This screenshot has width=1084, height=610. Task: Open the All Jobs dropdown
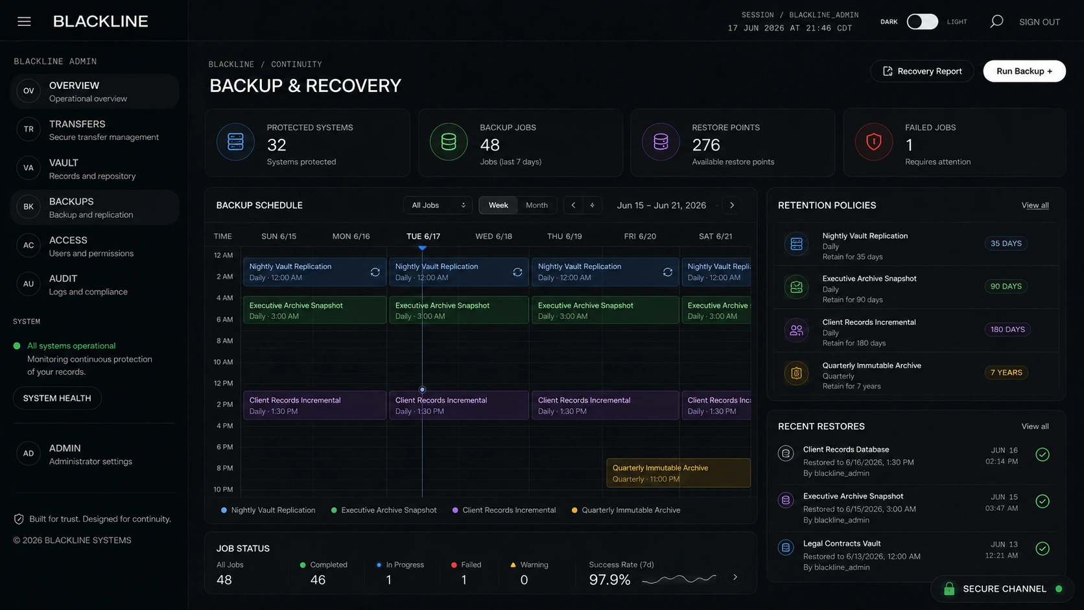tap(438, 205)
